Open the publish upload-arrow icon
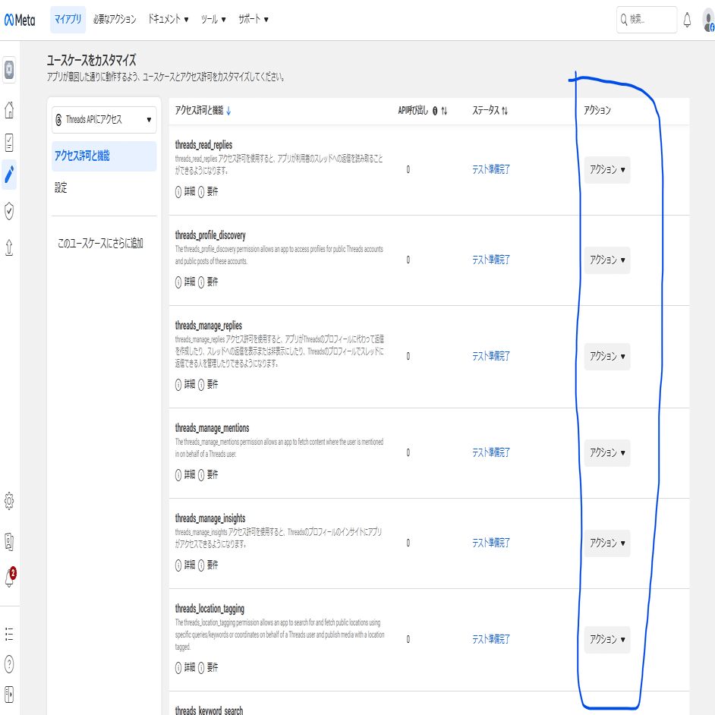This screenshot has width=715, height=715. pos(9,247)
